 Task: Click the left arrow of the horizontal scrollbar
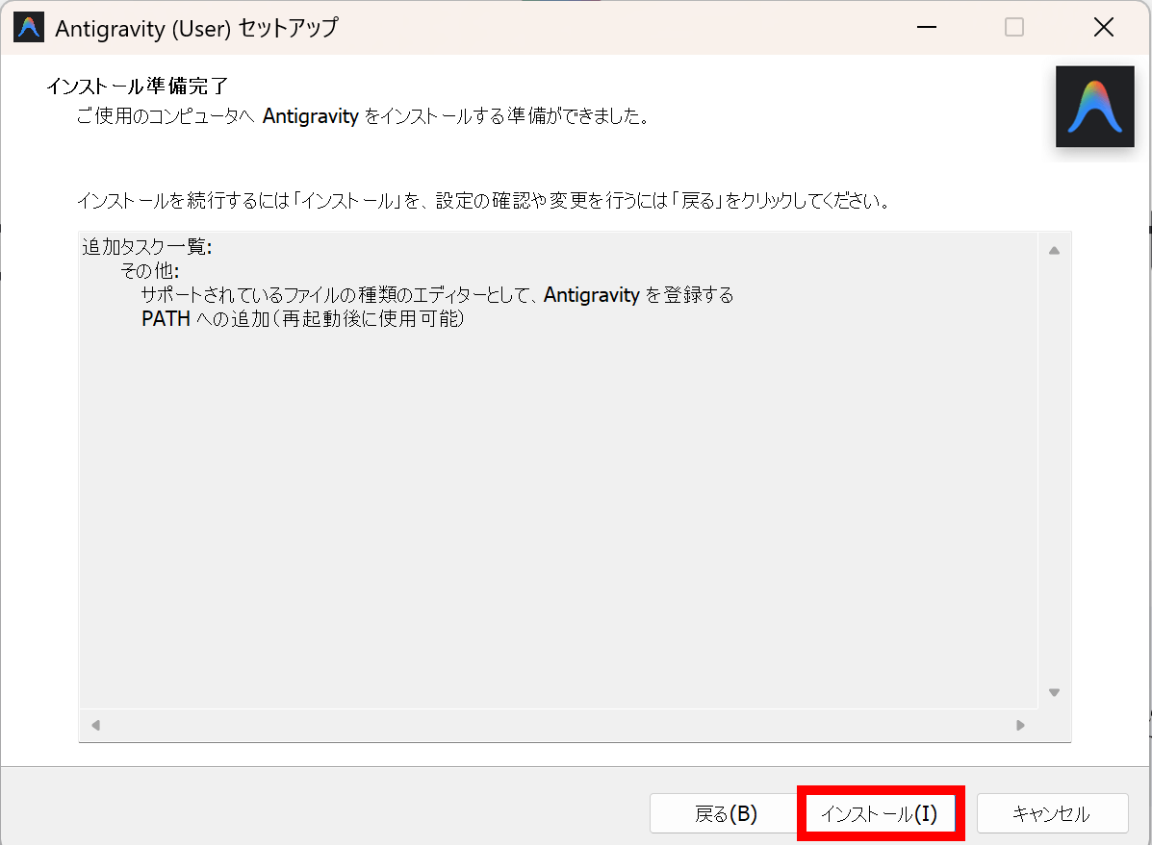[95, 725]
